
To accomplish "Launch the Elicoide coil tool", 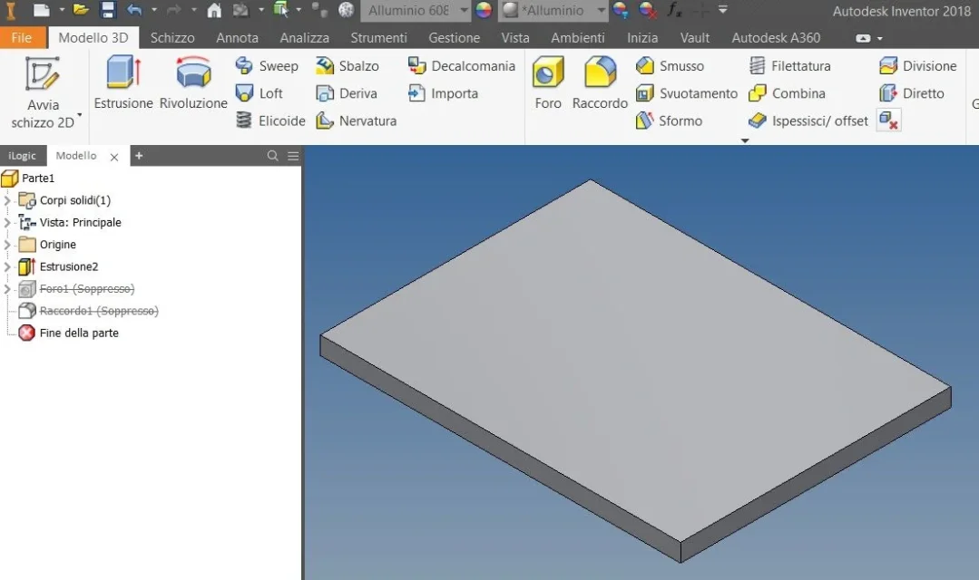I will click(270, 121).
